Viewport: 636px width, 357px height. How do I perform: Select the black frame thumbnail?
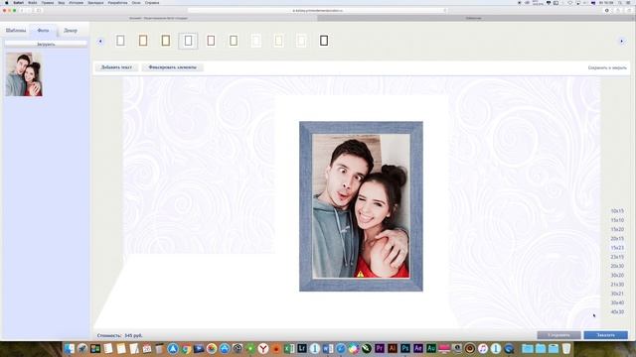(324, 41)
